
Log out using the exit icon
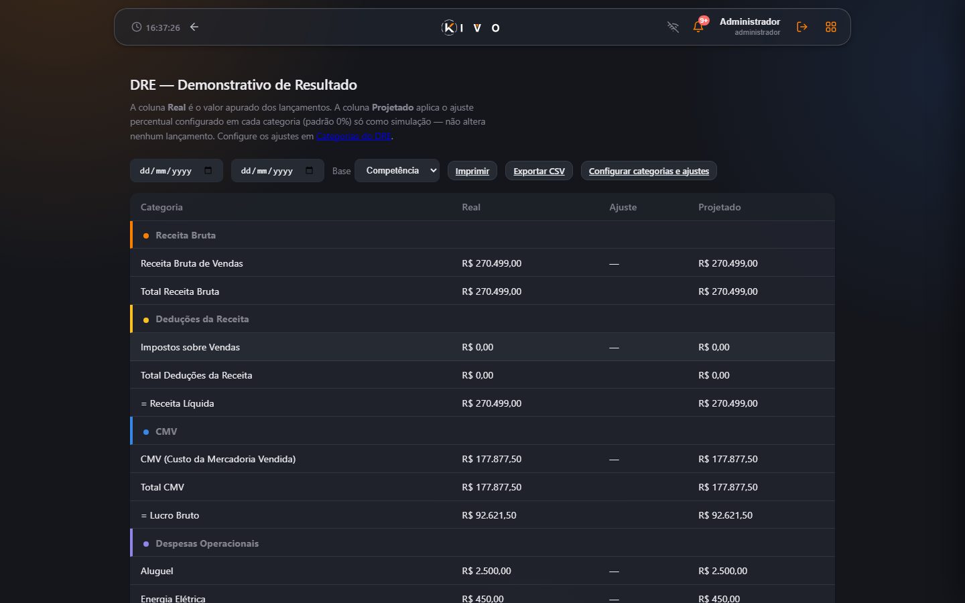[x=801, y=27]
